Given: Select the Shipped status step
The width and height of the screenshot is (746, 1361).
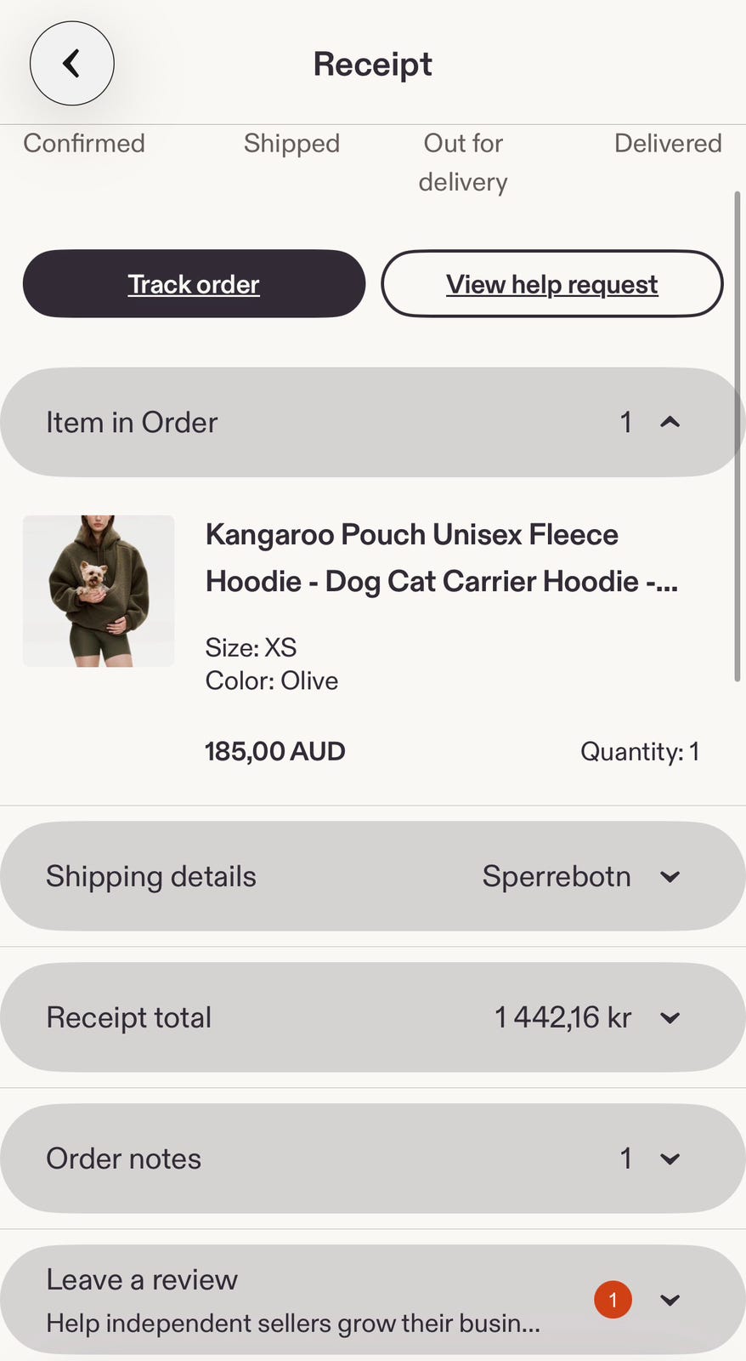Looking at the screenshot, I should (291, 143).
